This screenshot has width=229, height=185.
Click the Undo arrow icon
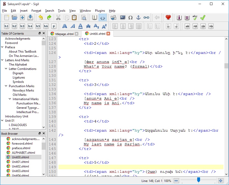41,18
